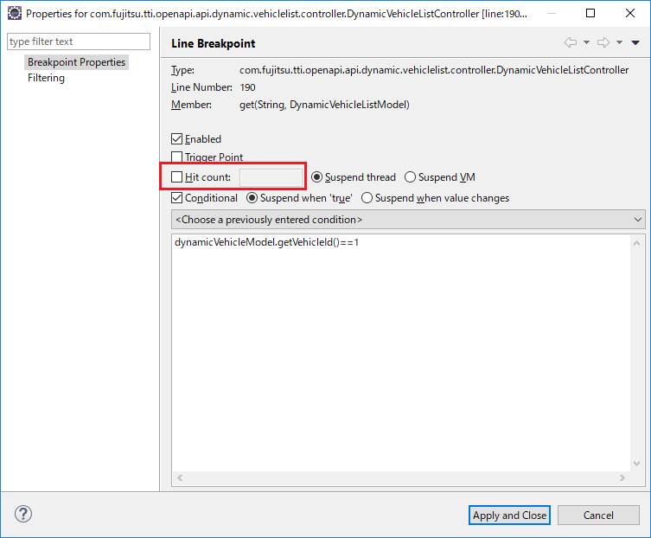Open the view menu triangle

tap(635, 42)
